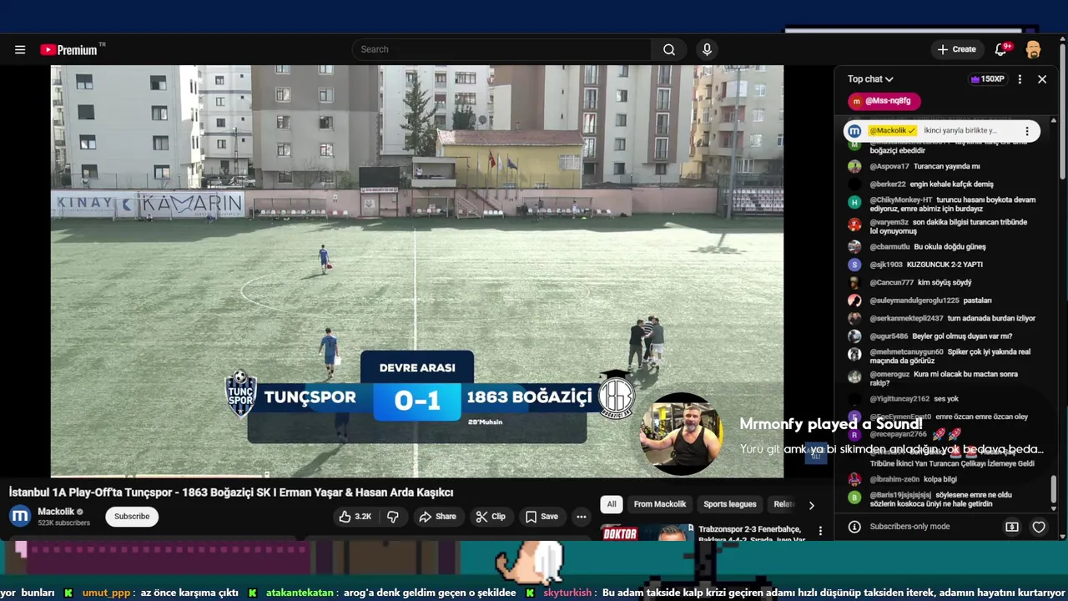
Task: Subscribe to the Mackolik channel
Action: click(132, 517)
